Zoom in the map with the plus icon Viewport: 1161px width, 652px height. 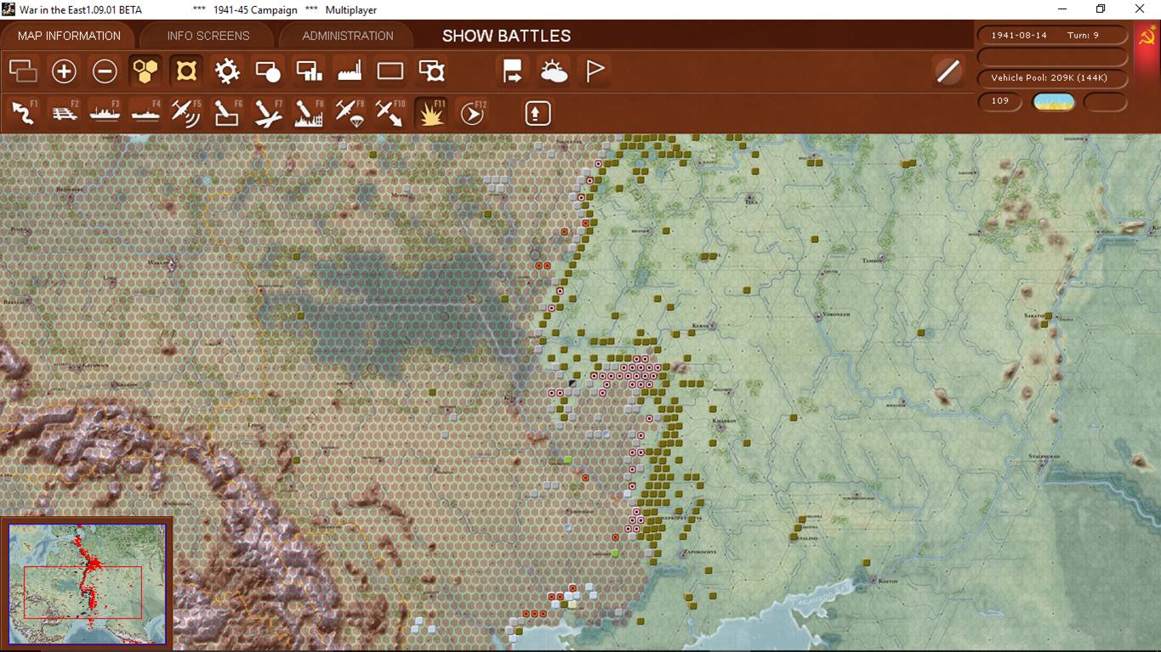64,71
